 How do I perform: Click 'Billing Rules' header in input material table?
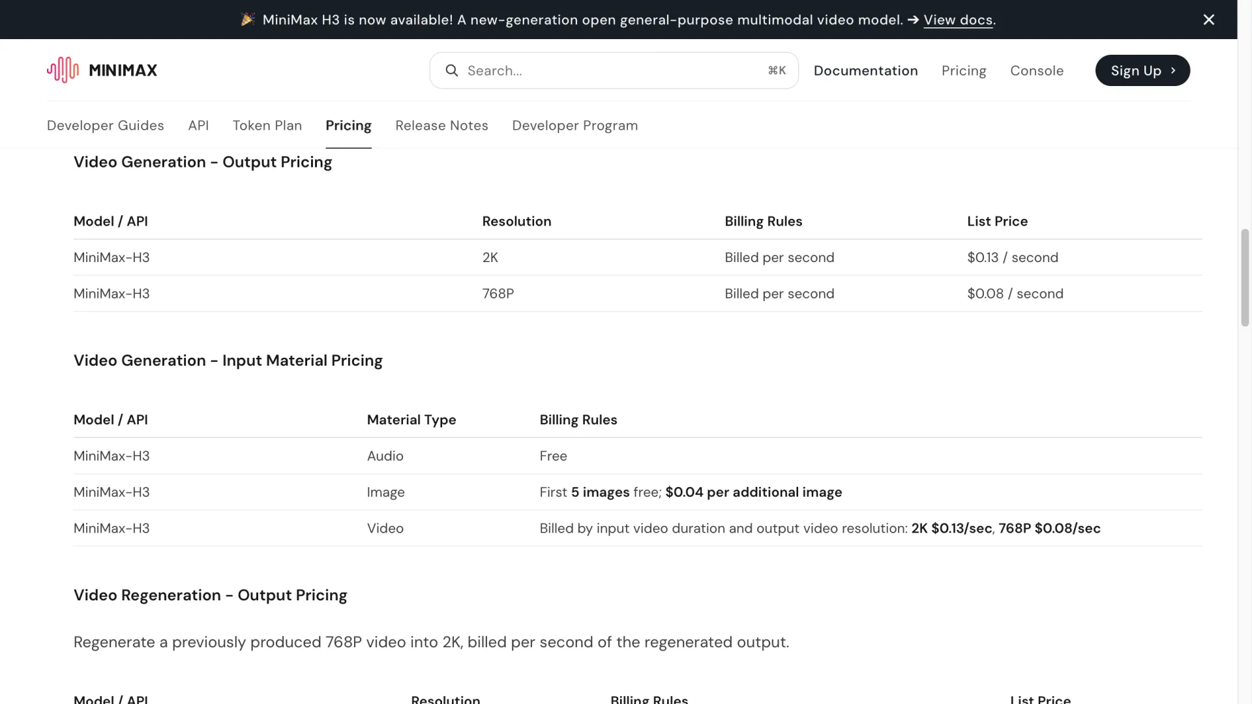point(578,420)
